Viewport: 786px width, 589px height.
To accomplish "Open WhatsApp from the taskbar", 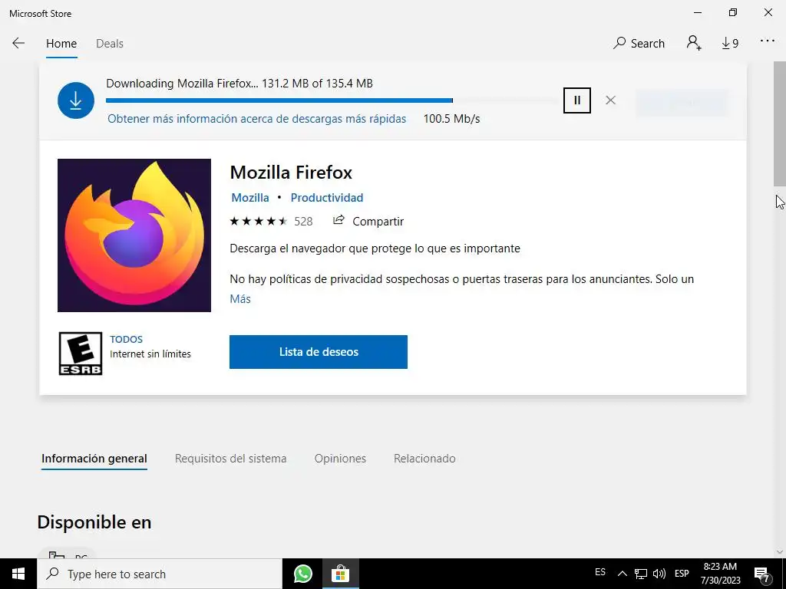I will pyautogui.click(x=302, y=574).
